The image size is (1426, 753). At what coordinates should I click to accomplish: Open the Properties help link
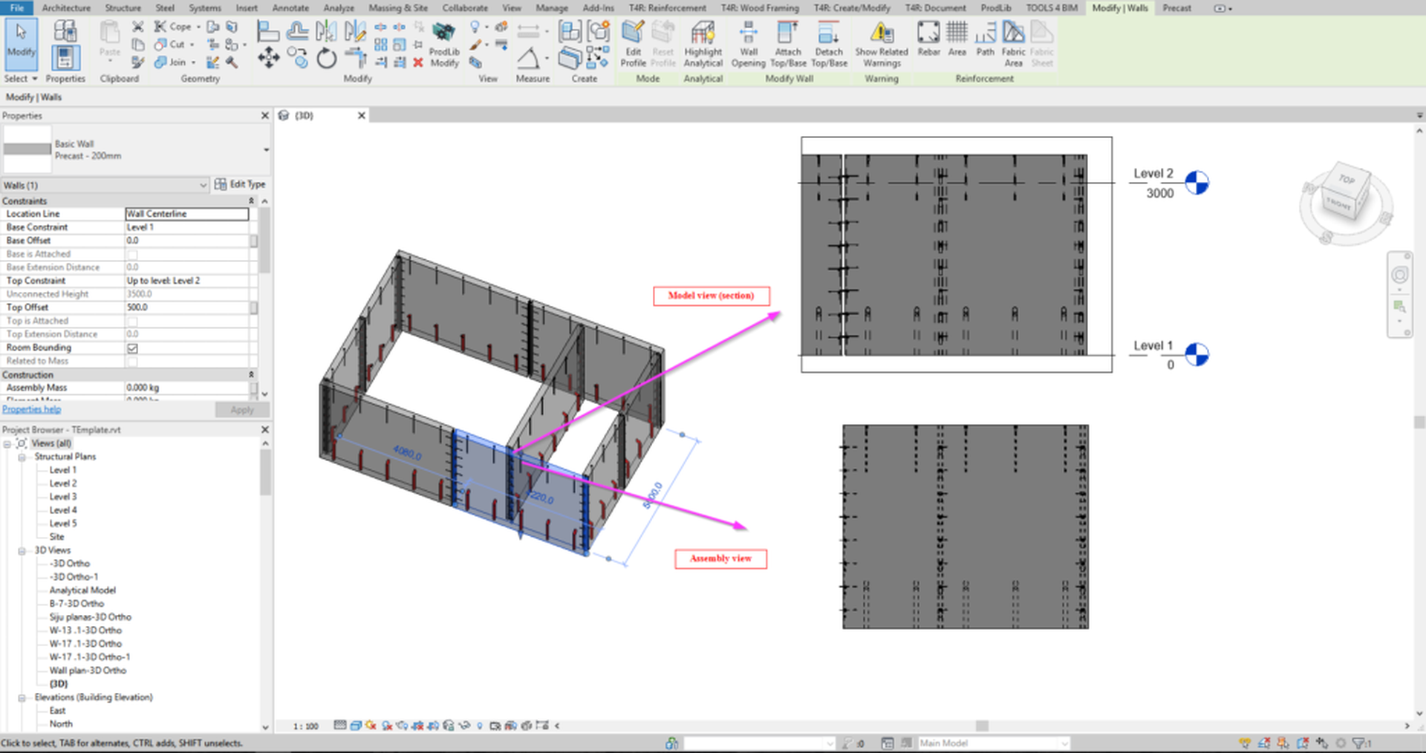(31, 408)
